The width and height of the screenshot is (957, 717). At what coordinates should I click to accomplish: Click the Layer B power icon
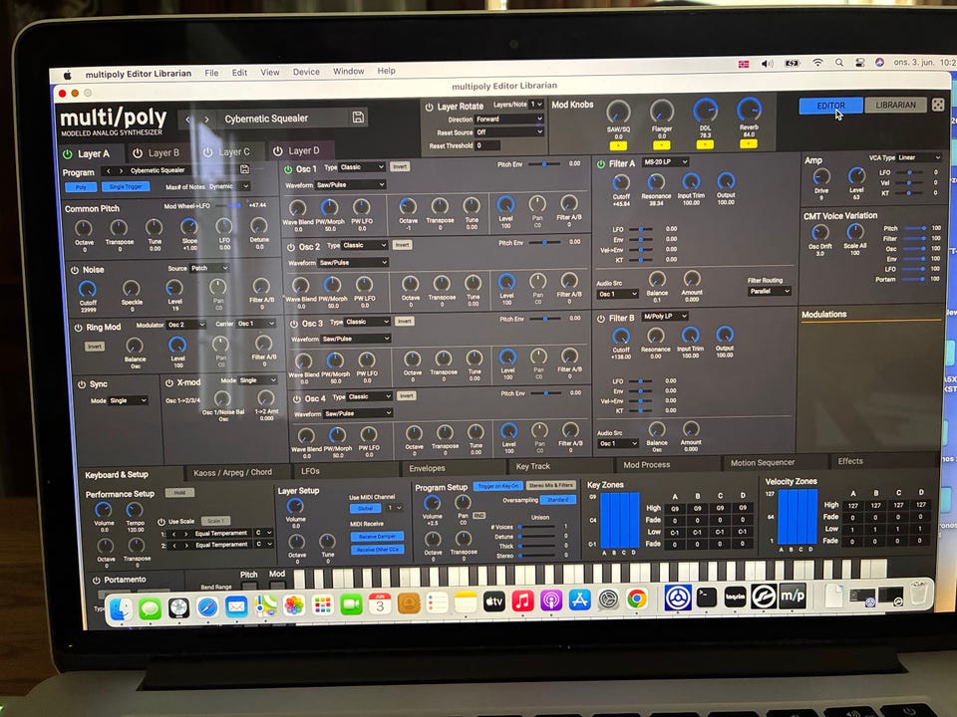point(138,153)
